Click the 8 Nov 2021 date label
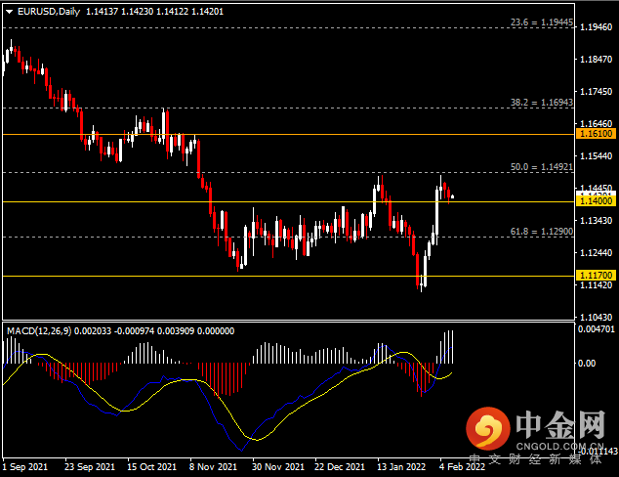The image size is (619, 477). tap(213, 466)
